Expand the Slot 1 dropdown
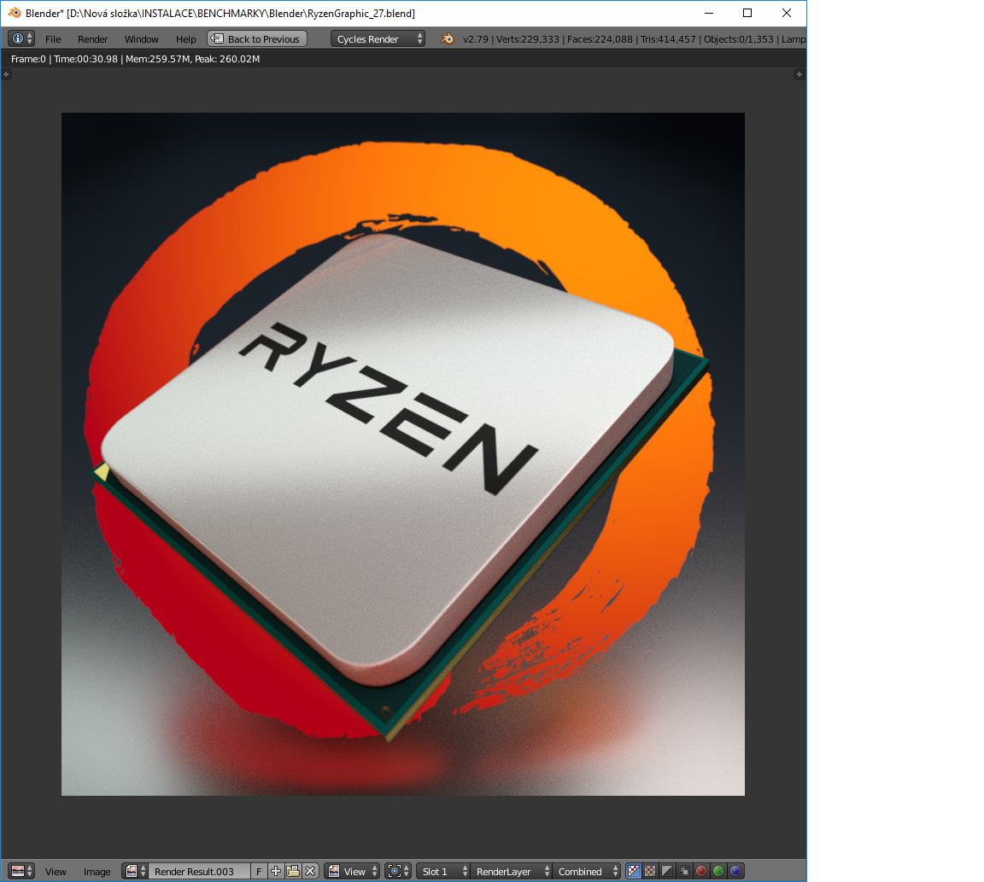 click(x=443, y=871)
